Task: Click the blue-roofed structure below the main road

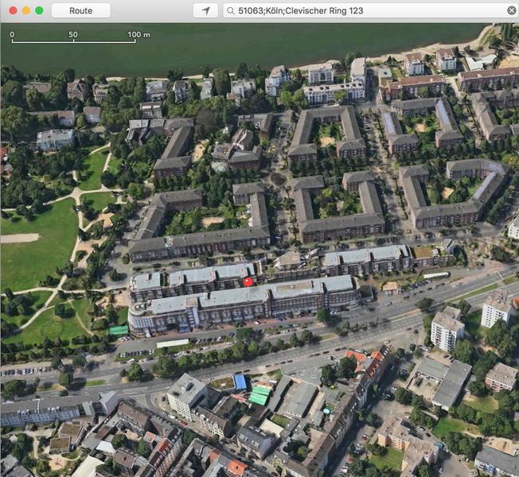Action: tap(240, 382)
